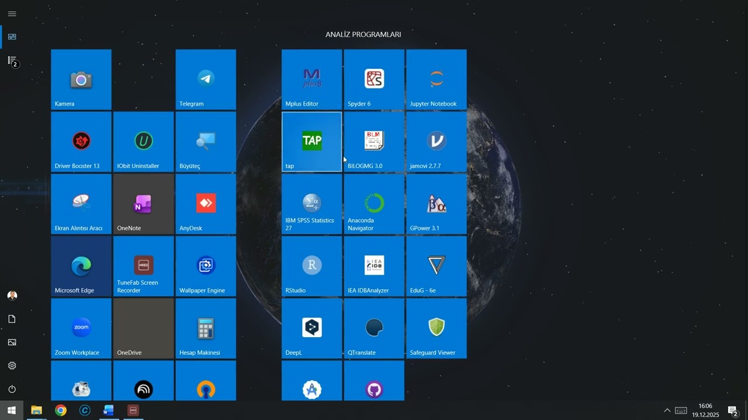Launch IEA IDBAnalyzer tile
Viewport: 748px width, 420px height.
click(x=374, y=266)
